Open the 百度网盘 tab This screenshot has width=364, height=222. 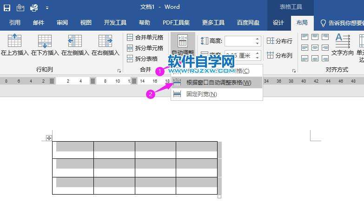click(x=248, y=22)
